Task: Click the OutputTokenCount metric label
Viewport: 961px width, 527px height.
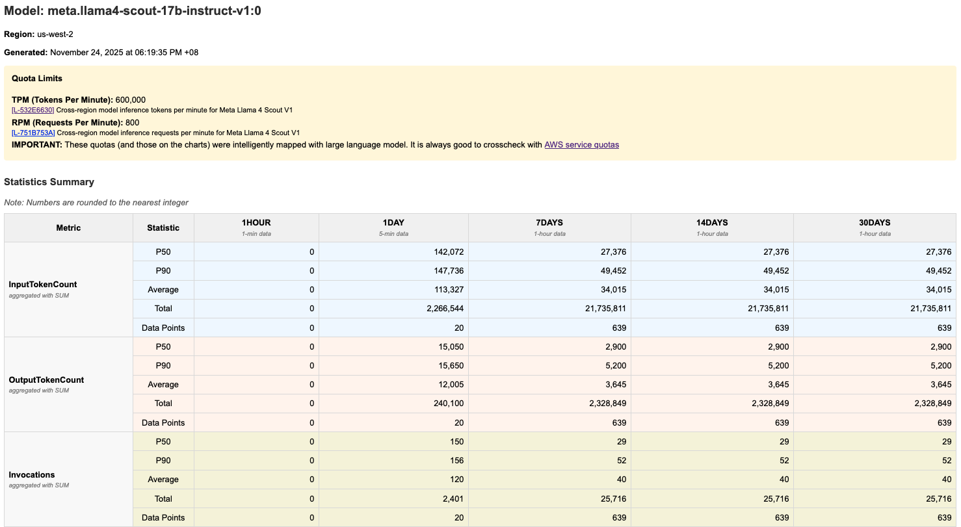Action: click(x=46, y=380)
